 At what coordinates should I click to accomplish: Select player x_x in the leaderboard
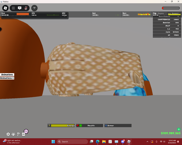coord(167,29)
